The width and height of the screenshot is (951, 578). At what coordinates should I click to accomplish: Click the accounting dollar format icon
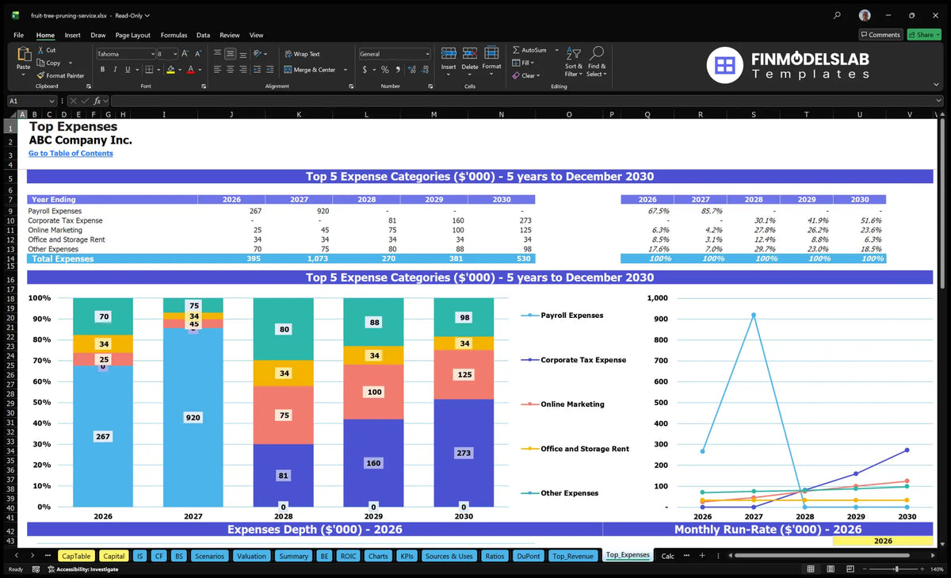pos(365,70)
